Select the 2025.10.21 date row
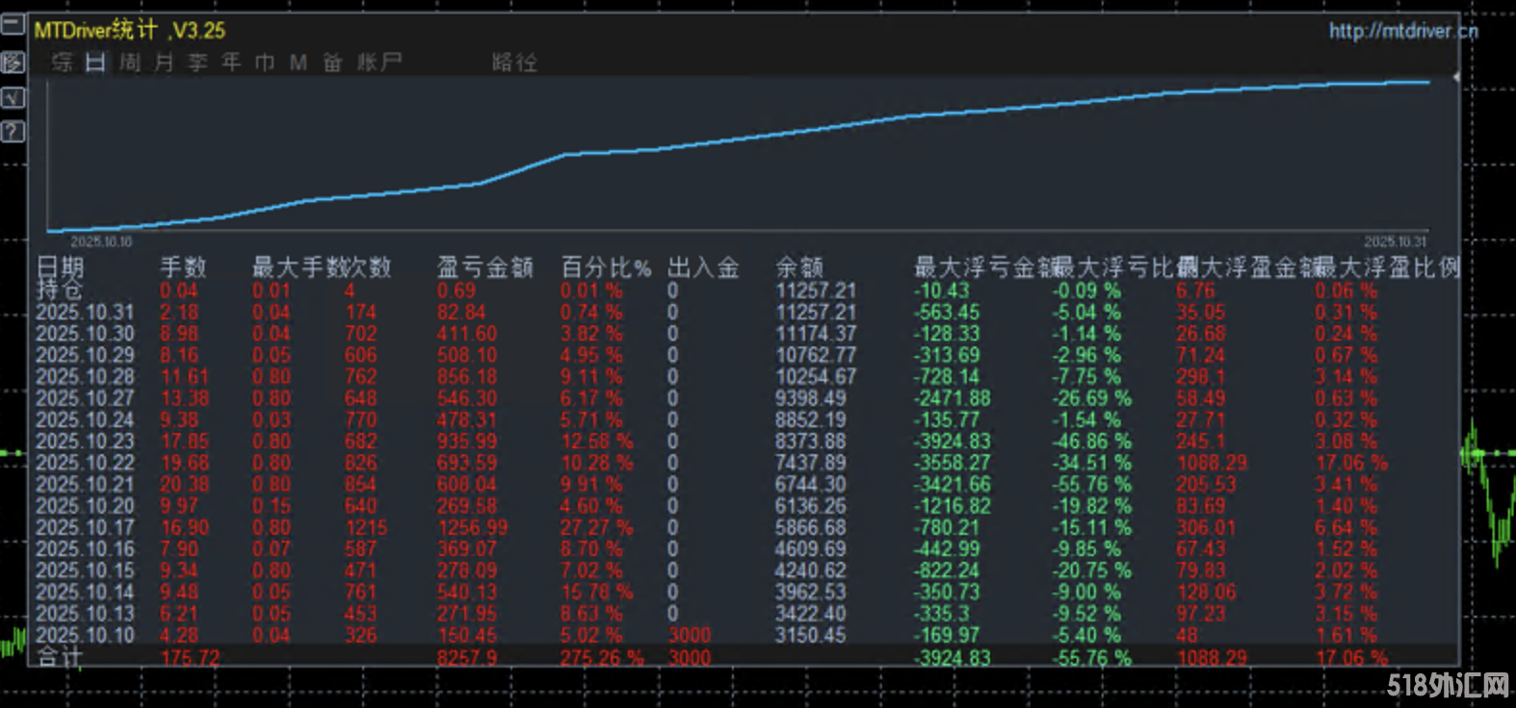Screen dimensions: 1516x708 [x=85, y=484]
